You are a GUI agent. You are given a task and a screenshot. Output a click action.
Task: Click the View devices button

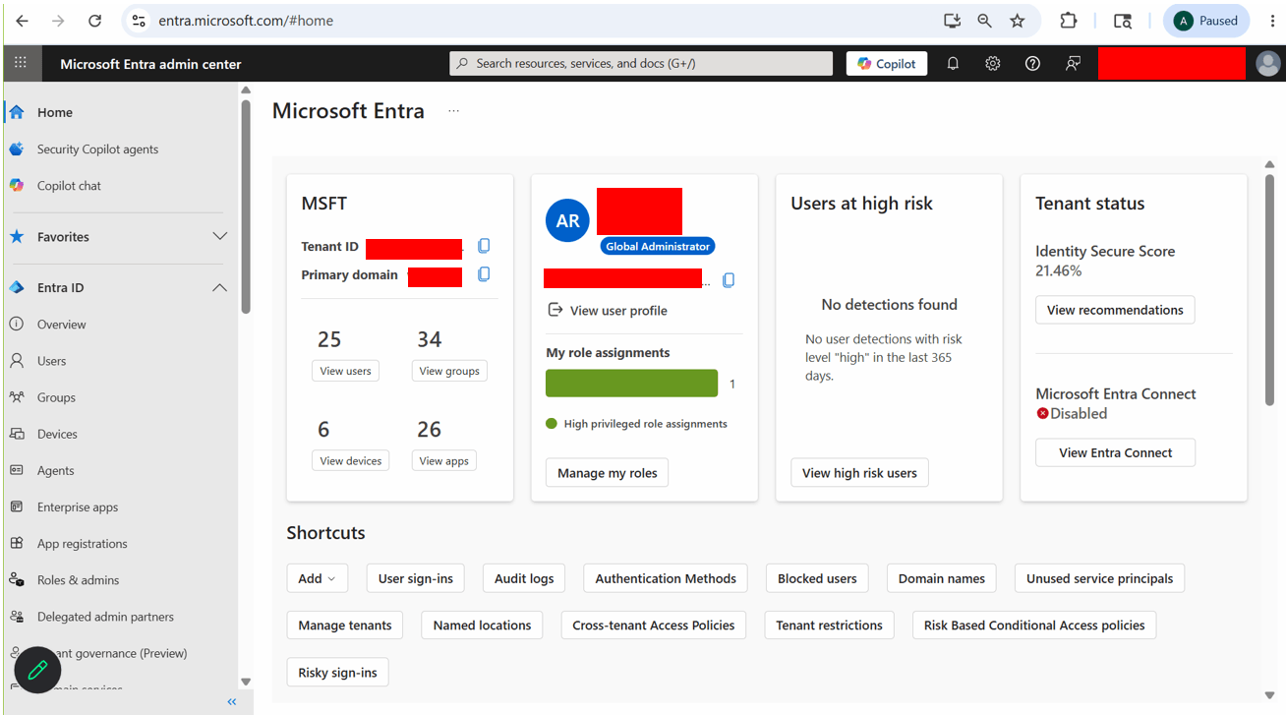(x=350, y=460)
